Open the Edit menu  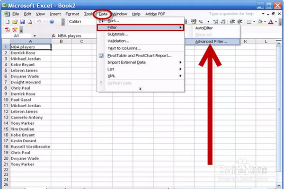[27, 14]
